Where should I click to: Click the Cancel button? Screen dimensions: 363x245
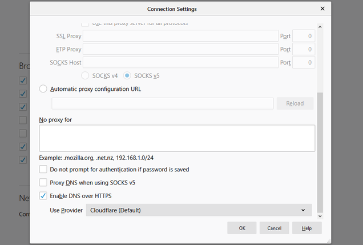pyautogui.click(x=275, y=228)
